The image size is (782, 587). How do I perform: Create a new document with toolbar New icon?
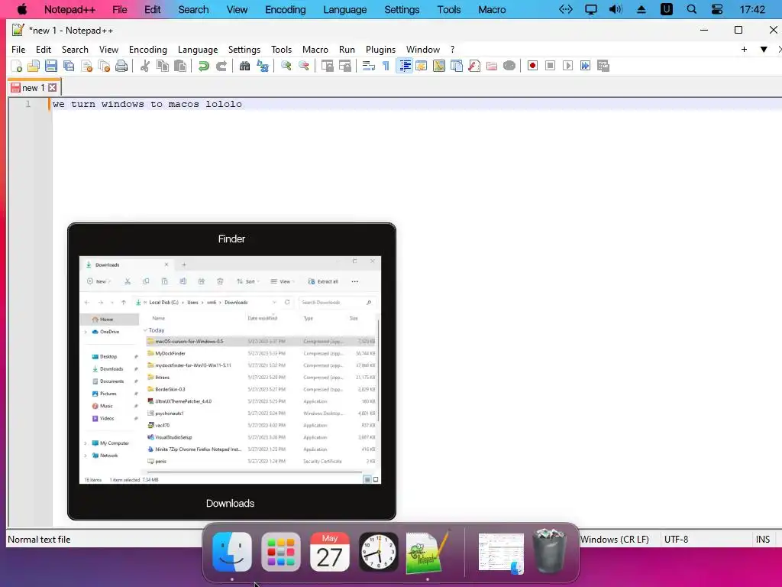tap(17, 66)
